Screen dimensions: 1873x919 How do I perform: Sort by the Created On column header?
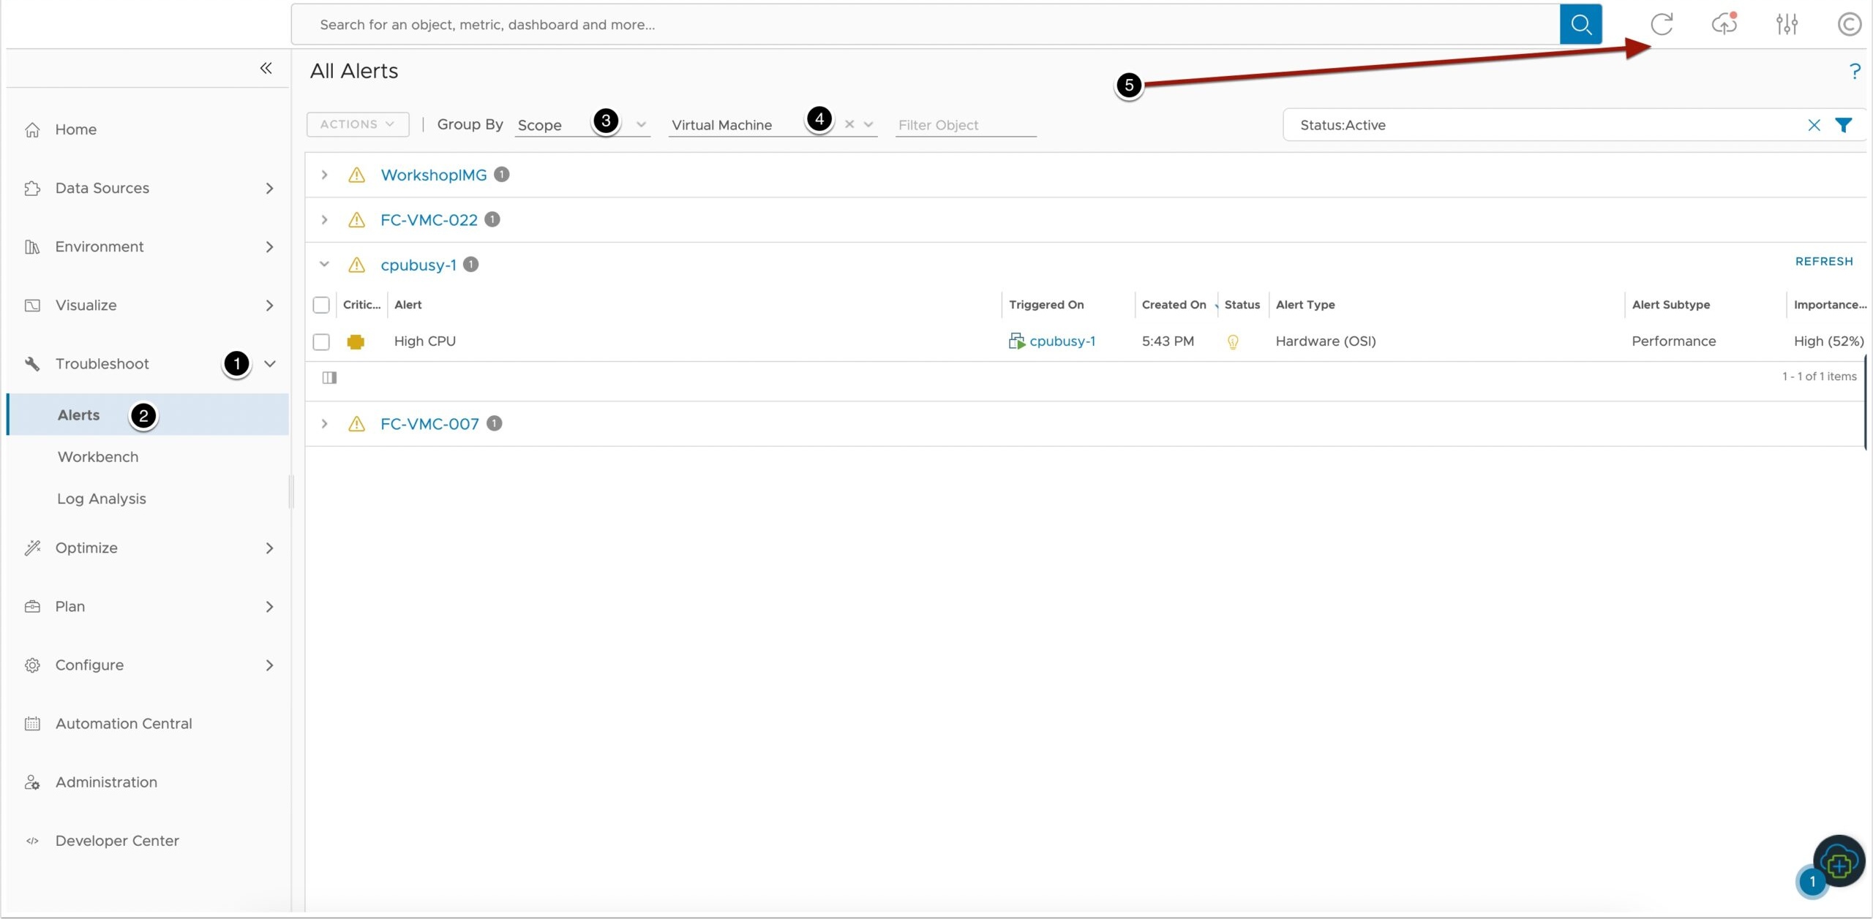1174,305
